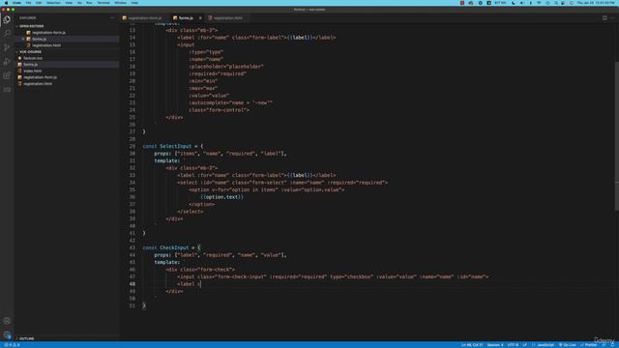Open the Apple menu
The width and height of the screenshot is (619, 348).
tap(6, 3)
